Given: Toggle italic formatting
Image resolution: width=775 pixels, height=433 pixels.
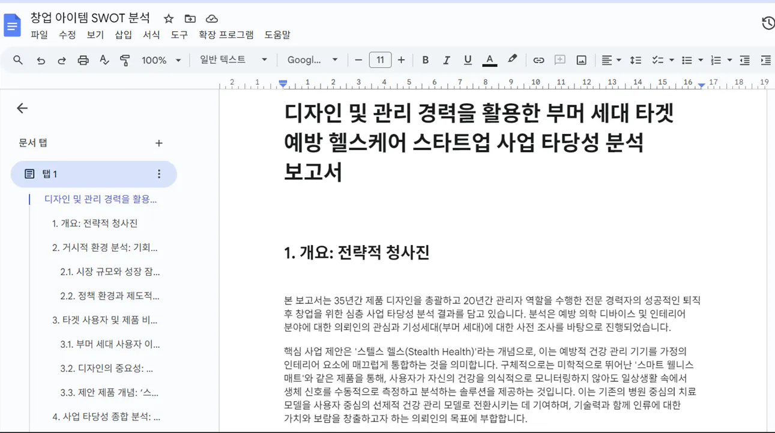Looking at the screenshot, I should tap(446, 60).
